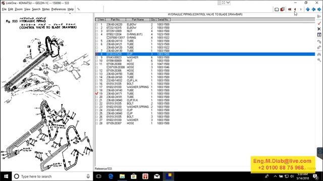Open the notification center icon

[x=315, y=176]
